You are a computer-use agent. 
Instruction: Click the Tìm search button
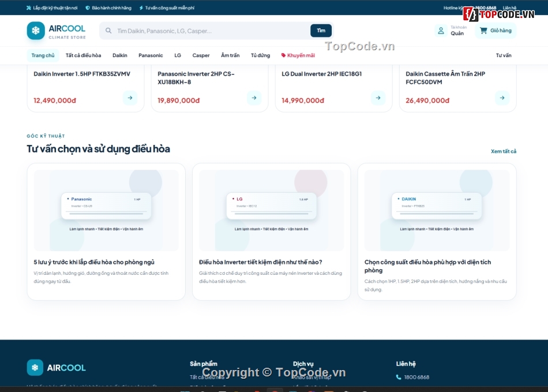point(321,31)
